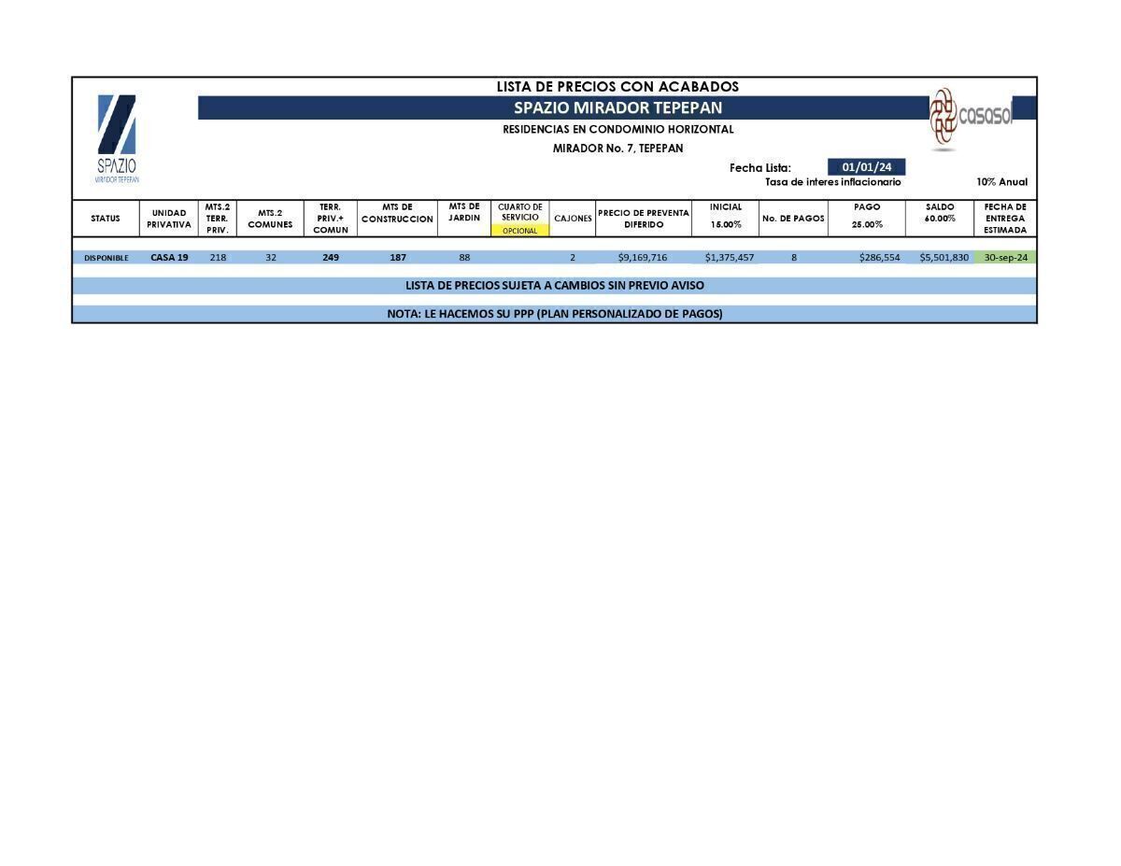Viewport: 1121px width, 866px height.
Task: Click 'PRECIO DE PREVENTA DIFERIDO' header
Action: coord(644,219)
